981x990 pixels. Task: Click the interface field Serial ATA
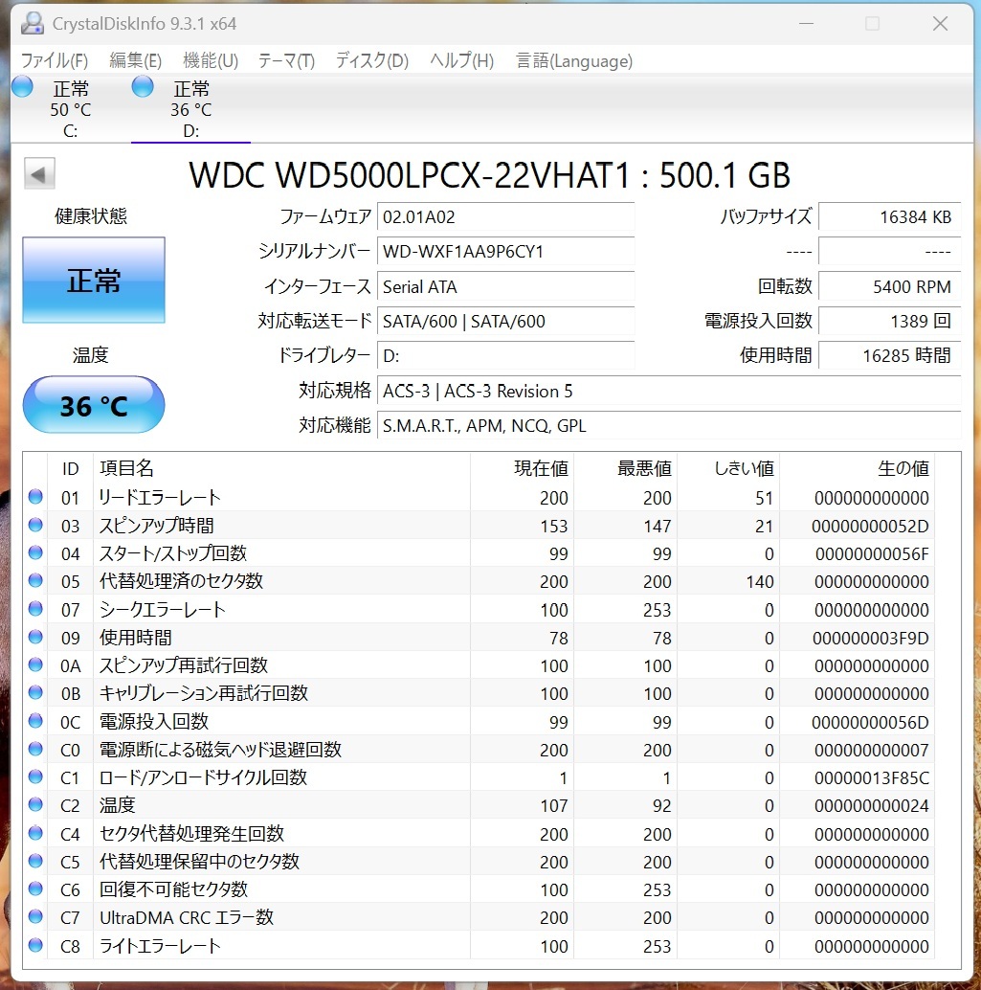[x=505, y=286]
